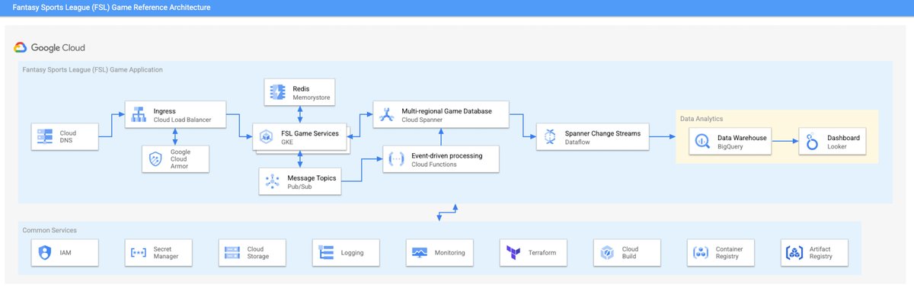Click the 'Terraform' label text

click(542, 253)
